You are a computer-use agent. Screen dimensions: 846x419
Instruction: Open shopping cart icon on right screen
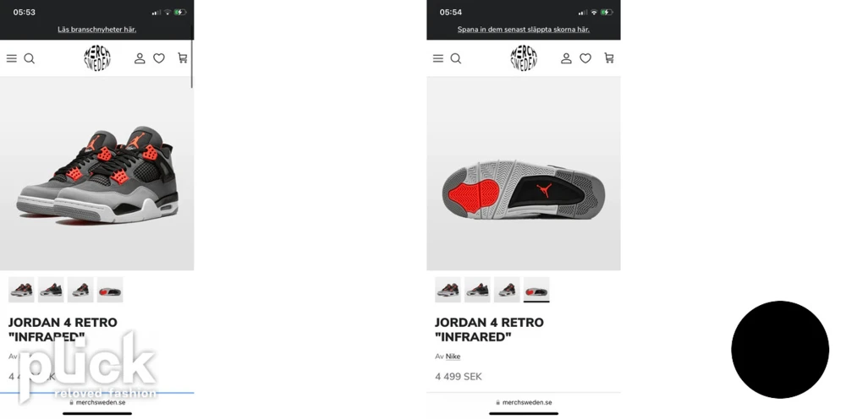pyautogui.click(x=609, y=58)
